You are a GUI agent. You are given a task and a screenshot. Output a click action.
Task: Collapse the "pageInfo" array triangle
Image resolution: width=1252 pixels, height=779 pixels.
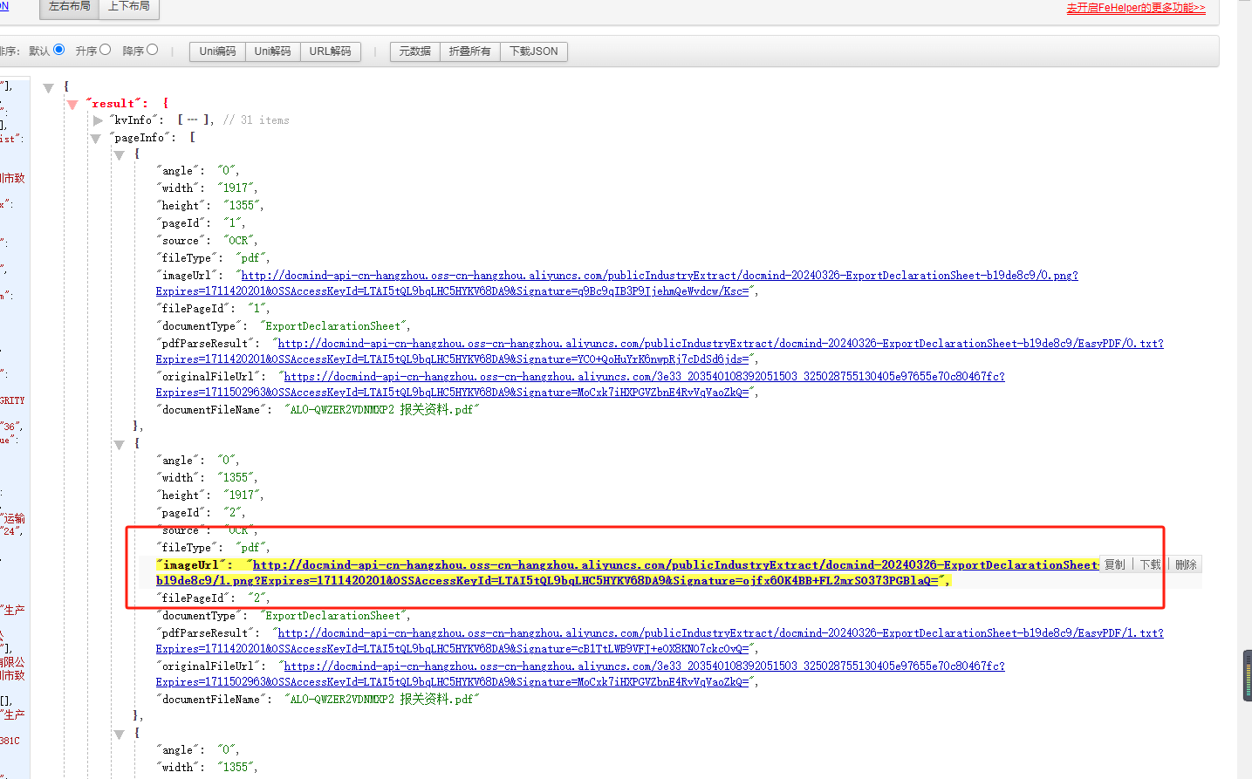(96, 139)
